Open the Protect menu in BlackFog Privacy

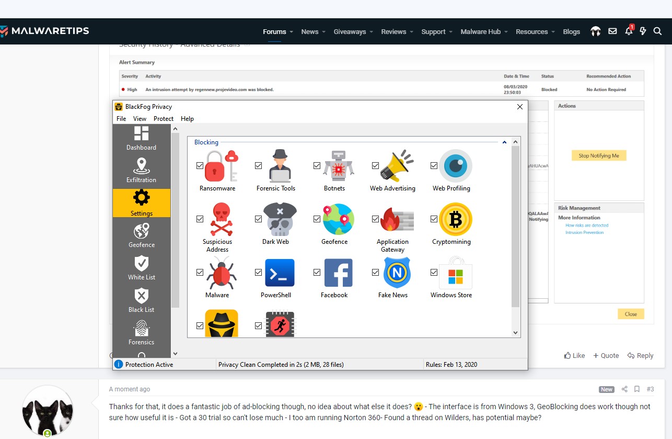pyautogui.click(x=164, y=119)
